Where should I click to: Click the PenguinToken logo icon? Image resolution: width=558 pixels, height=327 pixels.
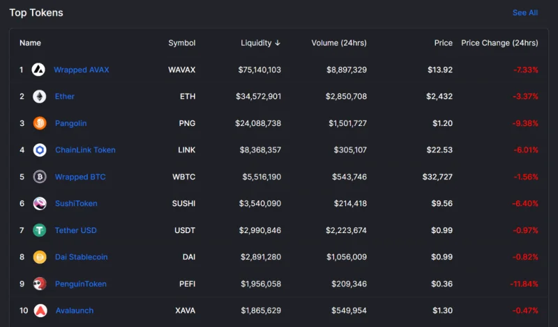tap(40, 284)
